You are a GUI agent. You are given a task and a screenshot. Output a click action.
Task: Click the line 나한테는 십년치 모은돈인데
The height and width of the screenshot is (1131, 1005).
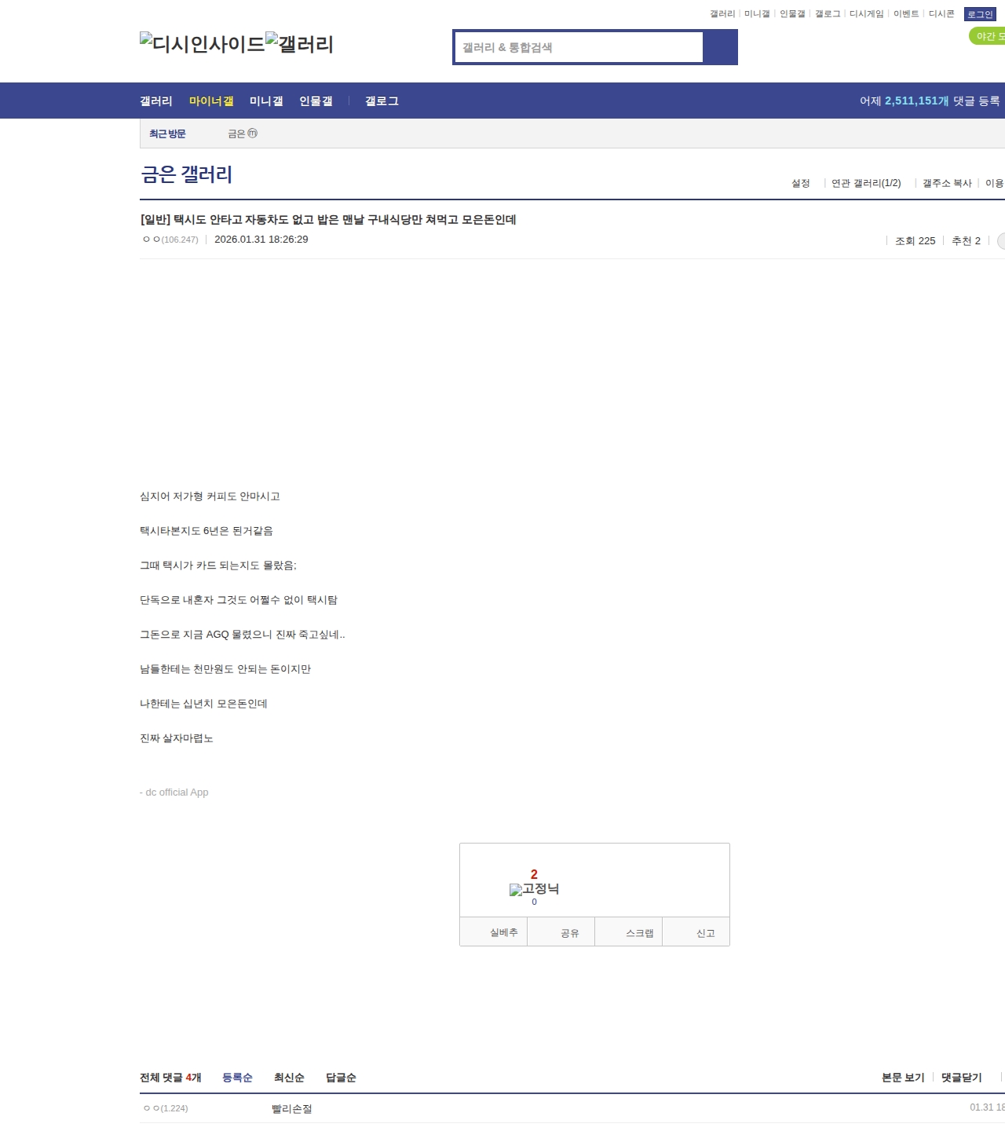click(x=203, y=704)
